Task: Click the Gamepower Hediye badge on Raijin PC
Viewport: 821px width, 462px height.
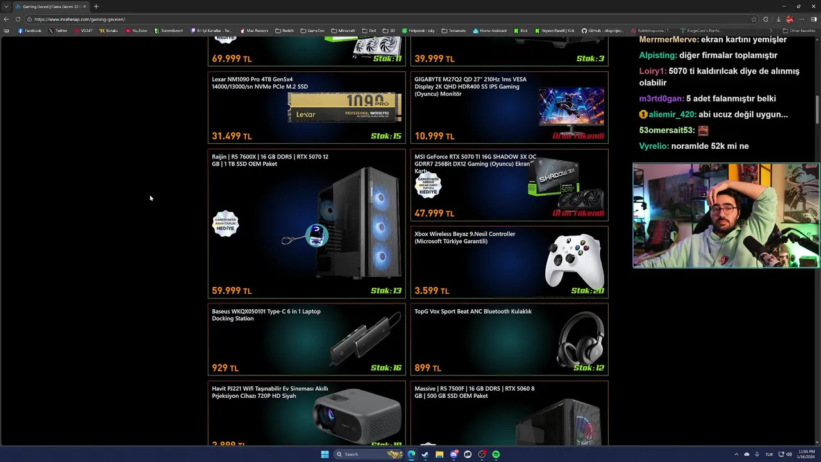Action: [225, 224]
